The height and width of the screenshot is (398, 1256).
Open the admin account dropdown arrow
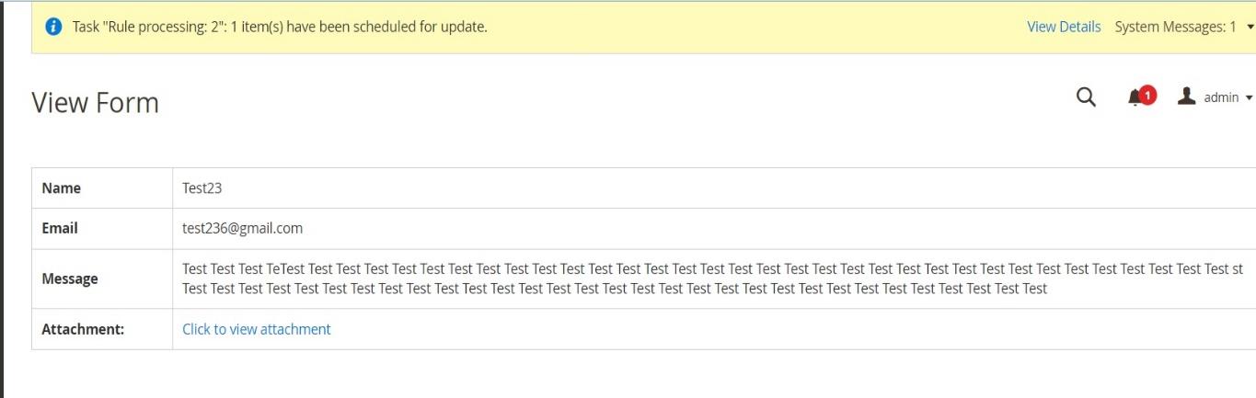[x=1249, y=98]
